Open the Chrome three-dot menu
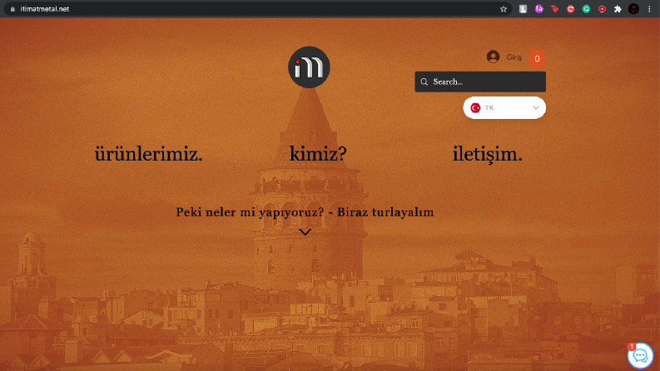 pos(649,9)
